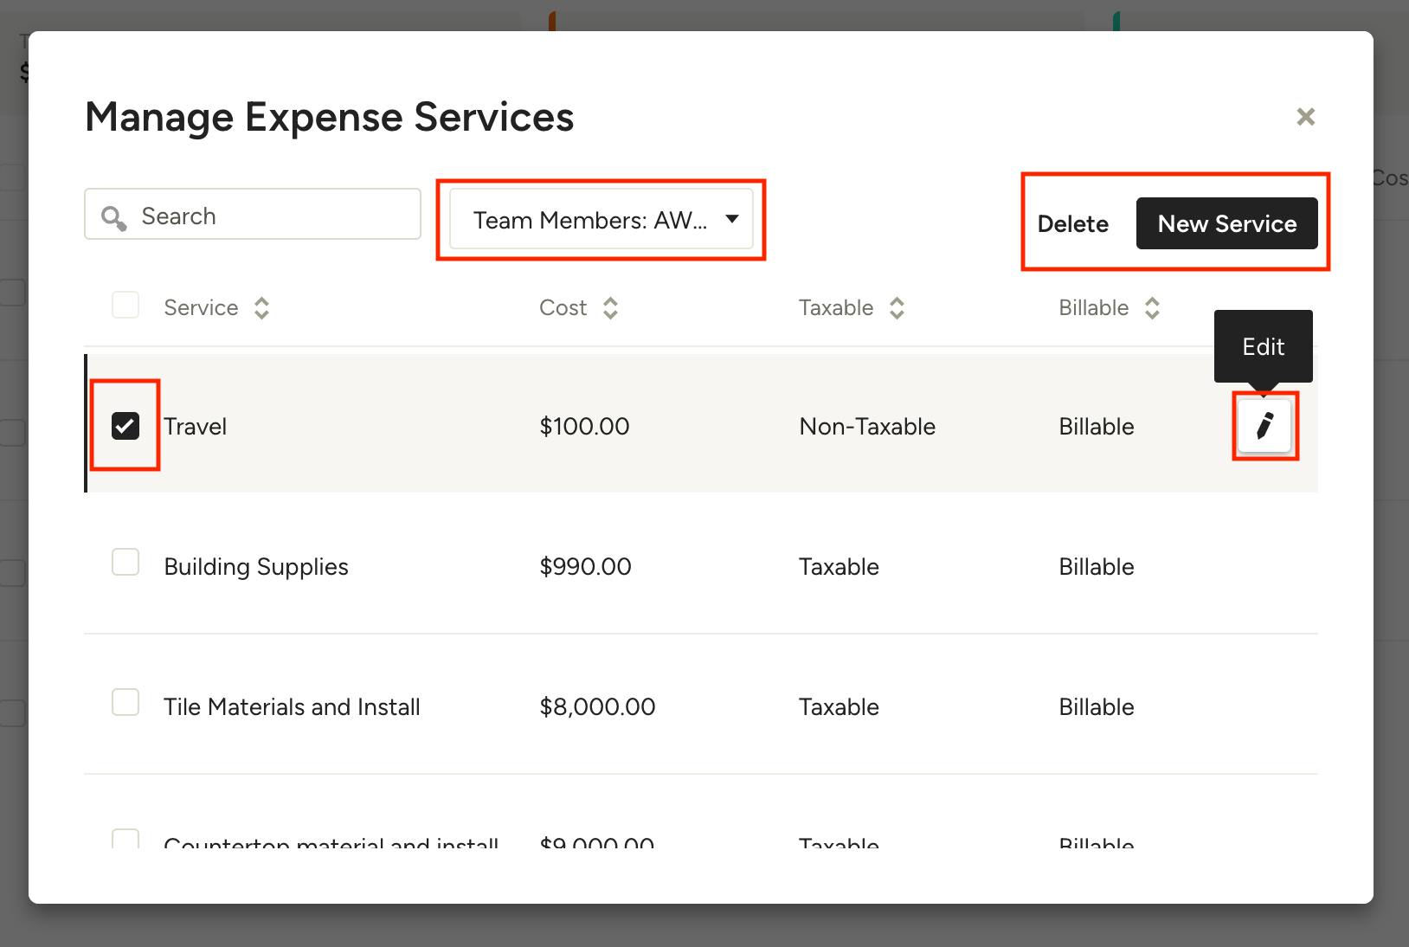Sort by the Billable column arrows

point(1152,308)
